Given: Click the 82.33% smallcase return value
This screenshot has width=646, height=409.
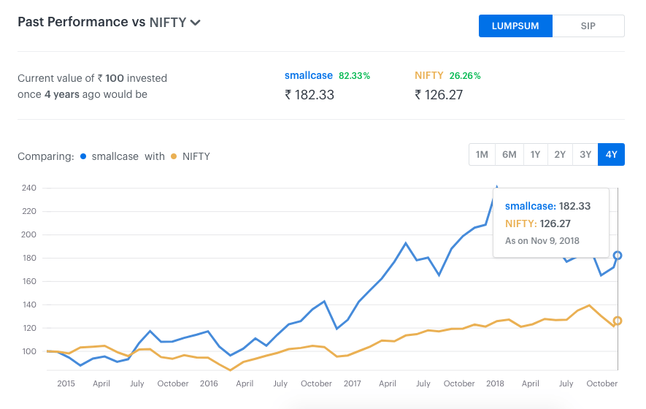Looking at the screenshot, I should pyautogui.click(x=354, y=76).
